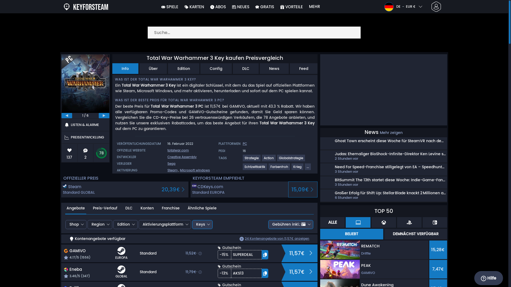This screenshot has height=287, width=511.
Task: Click the Globalstrategie tag
Action: [x=291, y=158]
